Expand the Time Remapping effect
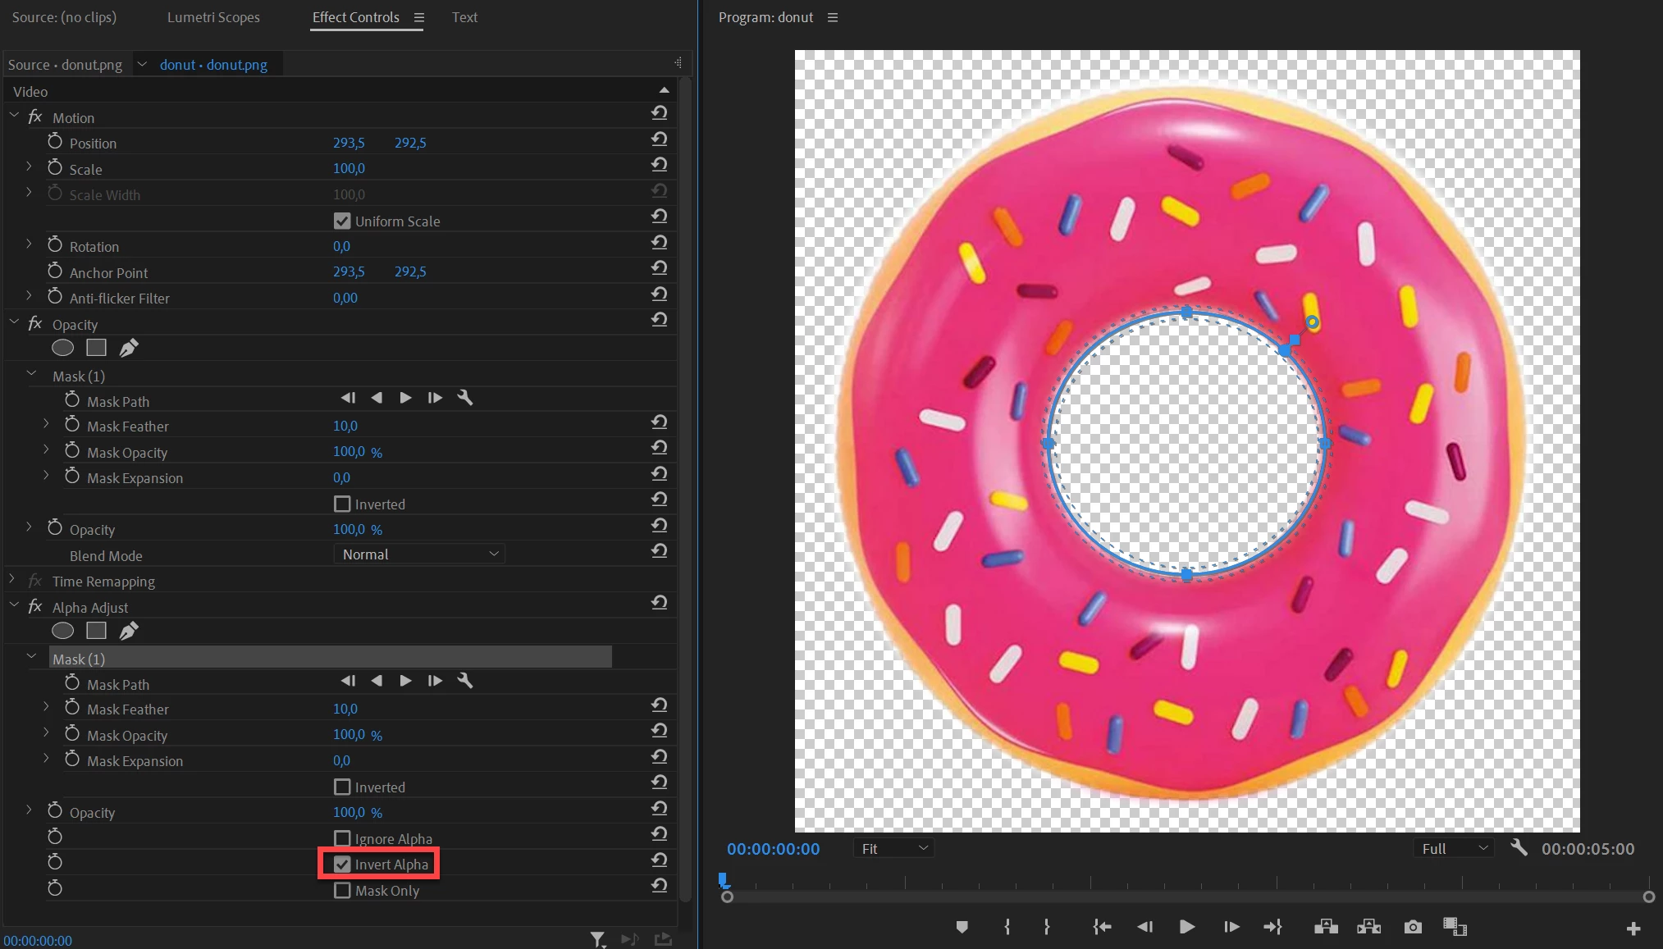The height and width of the screenshot is (949, 1663). (x=12, y=581)
